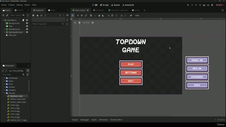Viewport: 226px width, 127px height.
Task: Select button_hover.wav in FileSystem
Action: pyautogui.click(x=18, y=99)
